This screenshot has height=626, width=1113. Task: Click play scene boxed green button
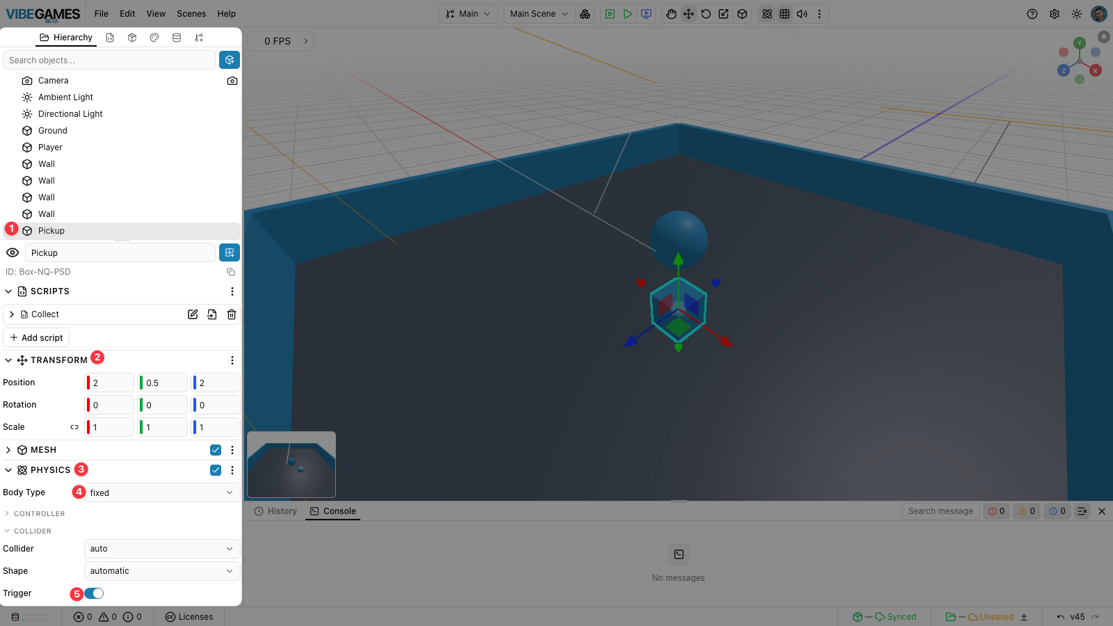coord(610,14)
